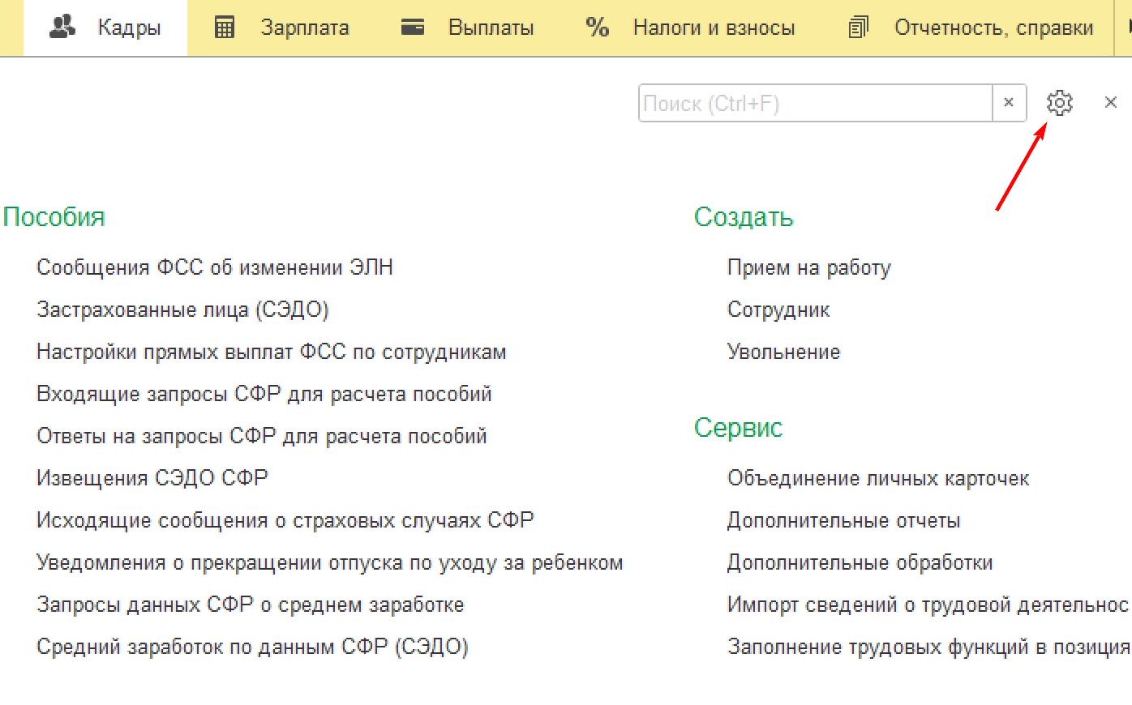Click the Зарплата calculator icon
Screen dimensions: 1132x705
[225, 28]
